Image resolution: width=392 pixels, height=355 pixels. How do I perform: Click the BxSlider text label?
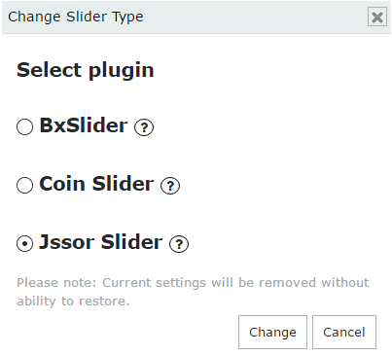pyautogui.click(x=84, y=125)
